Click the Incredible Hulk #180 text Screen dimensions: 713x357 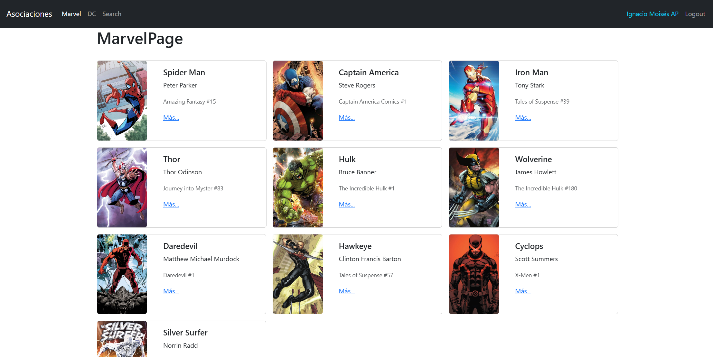pos(546,188)
